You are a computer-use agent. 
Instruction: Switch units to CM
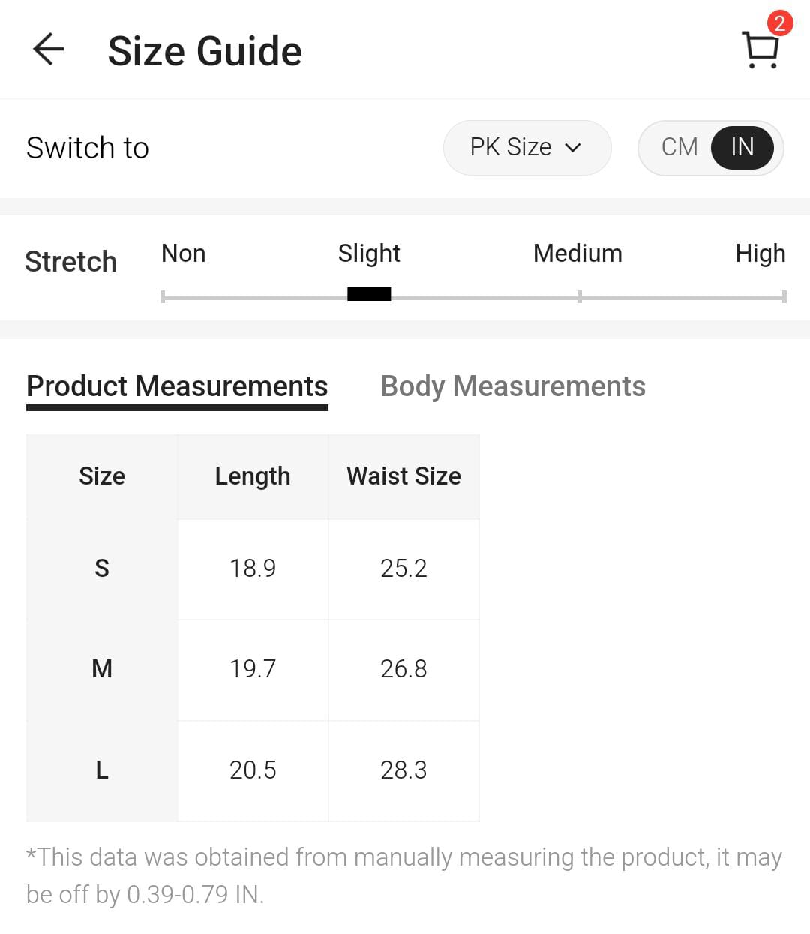[x=679, y=147]
